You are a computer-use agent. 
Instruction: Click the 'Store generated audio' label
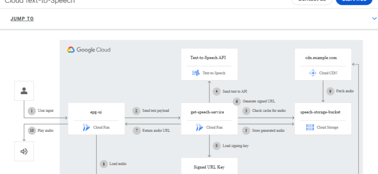click(x=269, y=130)
